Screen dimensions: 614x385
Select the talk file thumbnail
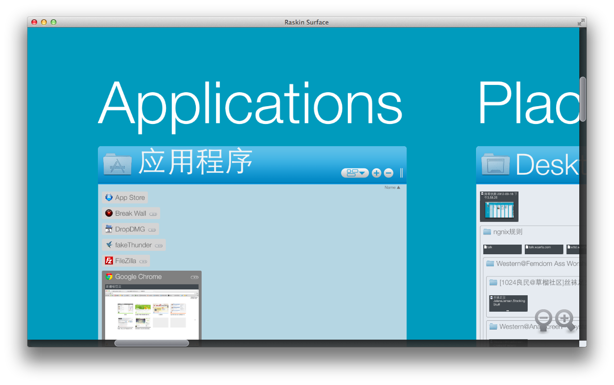(x=502, y=249)
